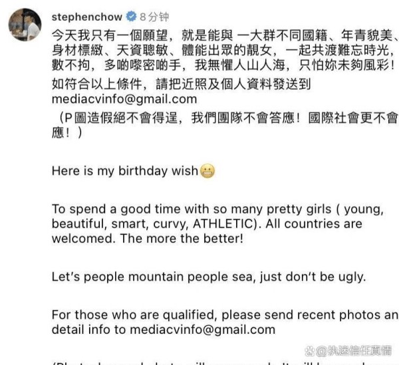399x365 pixels.
Task: Click the capitalized word ATHLETIC
Action: point(223,224)
